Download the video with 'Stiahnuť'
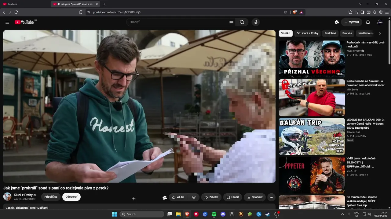 click(x=255, y=197)
